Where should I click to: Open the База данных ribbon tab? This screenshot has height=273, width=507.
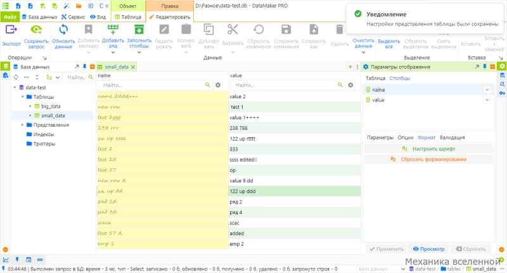(39, 17)
